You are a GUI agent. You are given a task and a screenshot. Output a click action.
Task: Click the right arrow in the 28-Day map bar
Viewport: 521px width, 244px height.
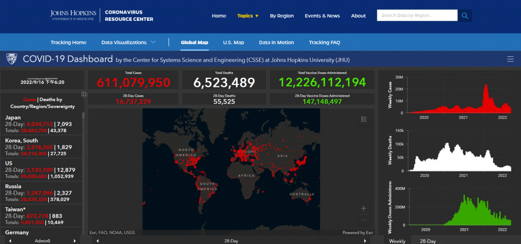366,241
